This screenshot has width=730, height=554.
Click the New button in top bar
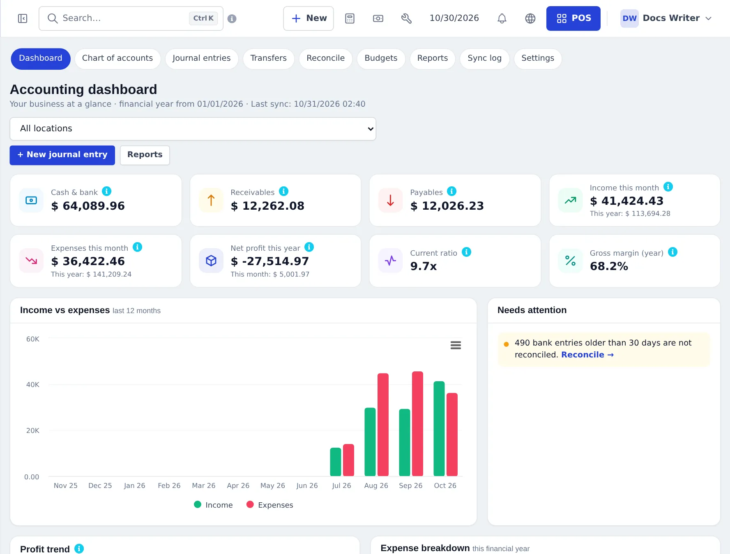(x=309, y=18)
